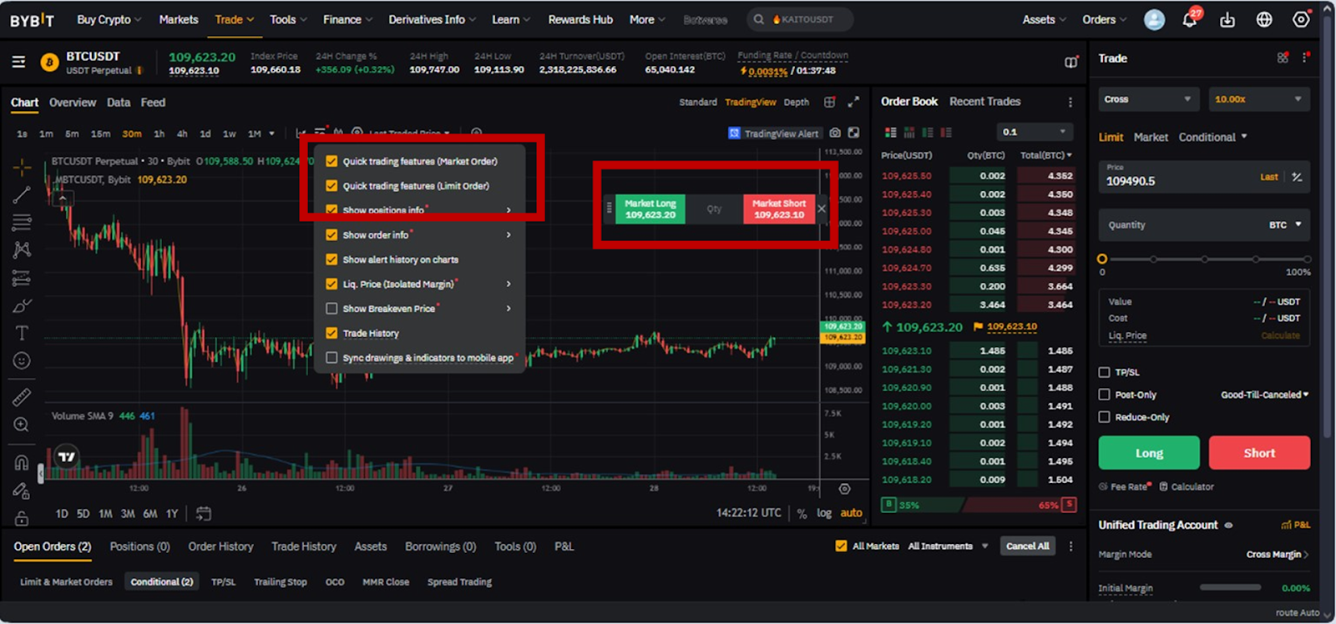Expand the Show order info submenu arrow
This screenshot has height=624, width=1336.
tap(509, 235)
